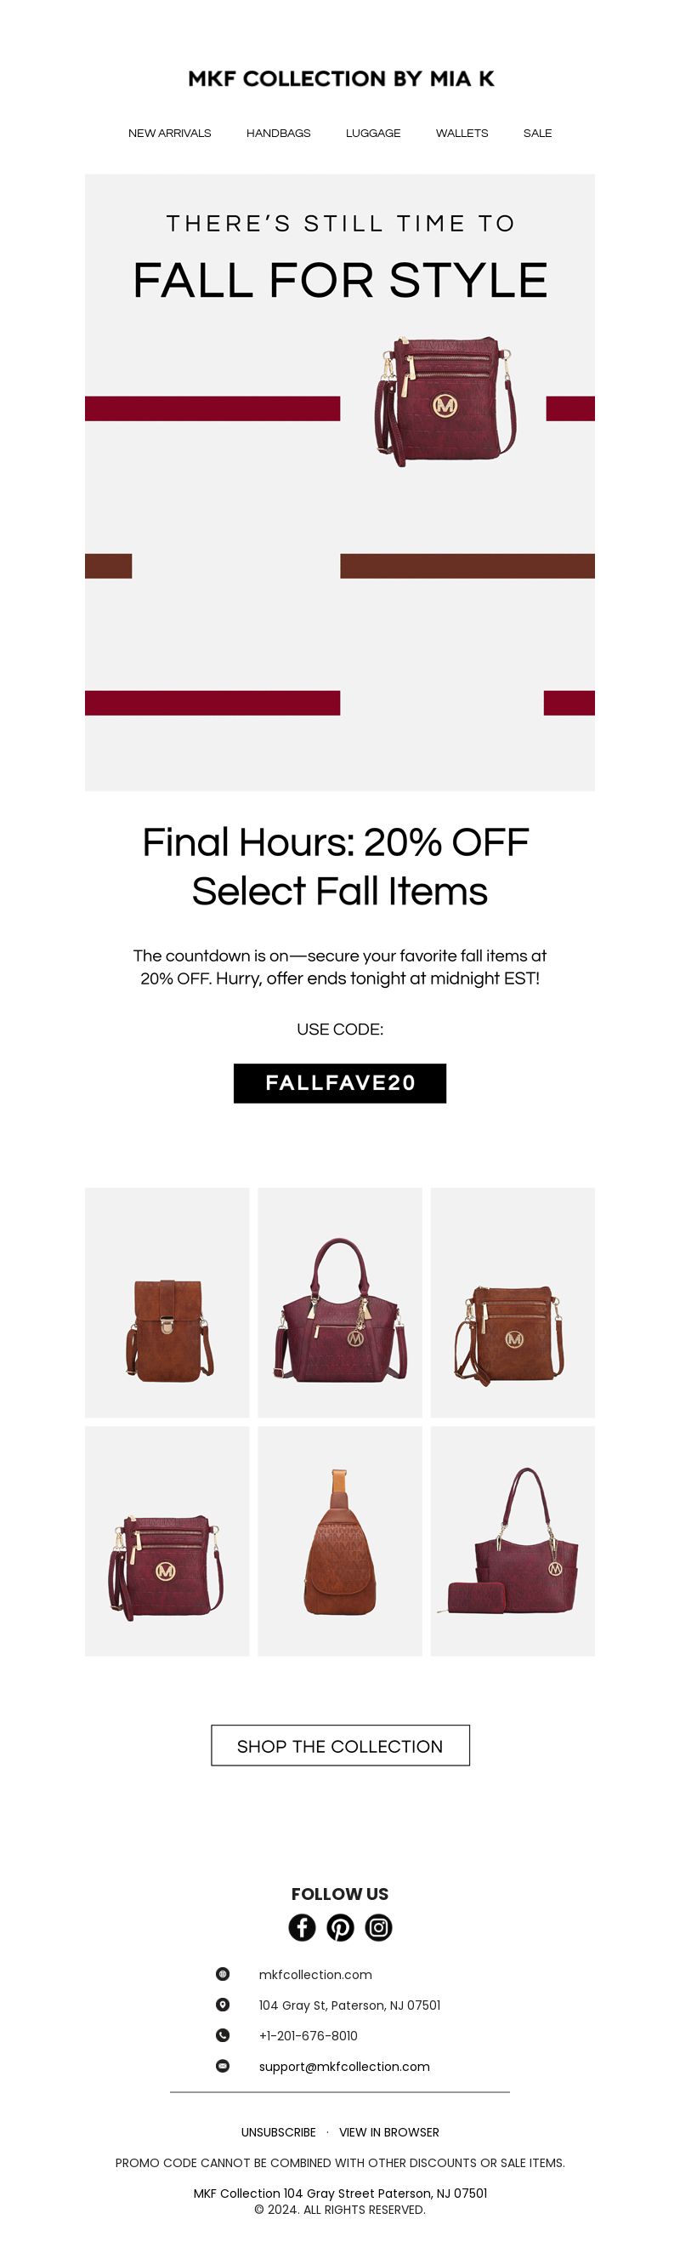Click the FALLFAVE20 promo code button

[x=340, y=1082]
